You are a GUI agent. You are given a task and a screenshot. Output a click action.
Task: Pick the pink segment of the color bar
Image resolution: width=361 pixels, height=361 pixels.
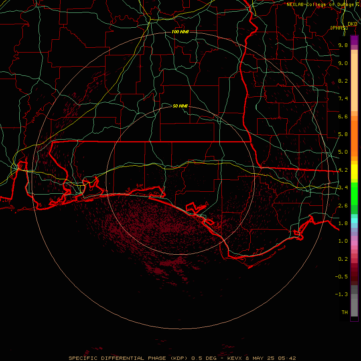pyautogui.click(x=354, y=243)
